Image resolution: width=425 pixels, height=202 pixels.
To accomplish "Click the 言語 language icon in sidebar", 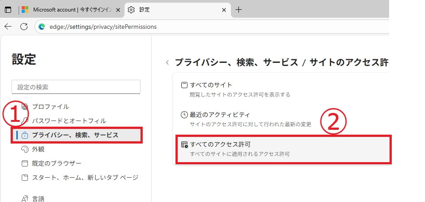I will click(25, 199).
